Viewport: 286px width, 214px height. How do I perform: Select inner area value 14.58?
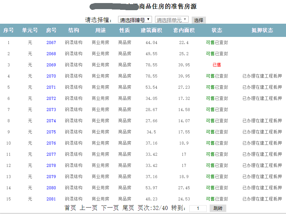click(184, 110)
